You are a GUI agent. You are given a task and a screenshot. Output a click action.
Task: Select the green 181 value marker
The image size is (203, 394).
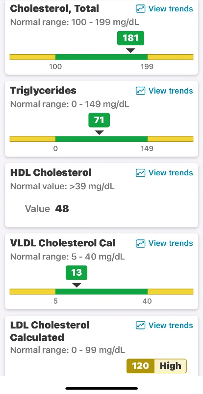130,38
